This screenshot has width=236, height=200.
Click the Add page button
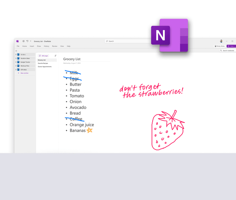[x=44, y=56]
